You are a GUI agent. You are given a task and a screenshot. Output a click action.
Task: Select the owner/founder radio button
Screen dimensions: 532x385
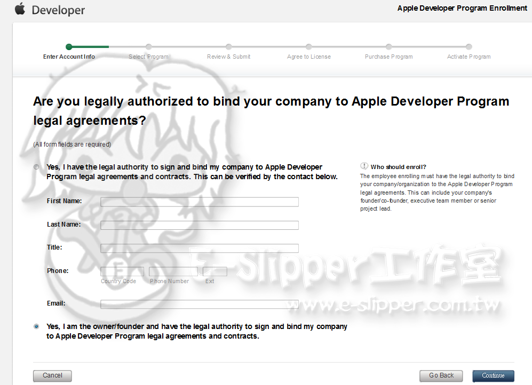pyautogui.click(x=36, y=326)
